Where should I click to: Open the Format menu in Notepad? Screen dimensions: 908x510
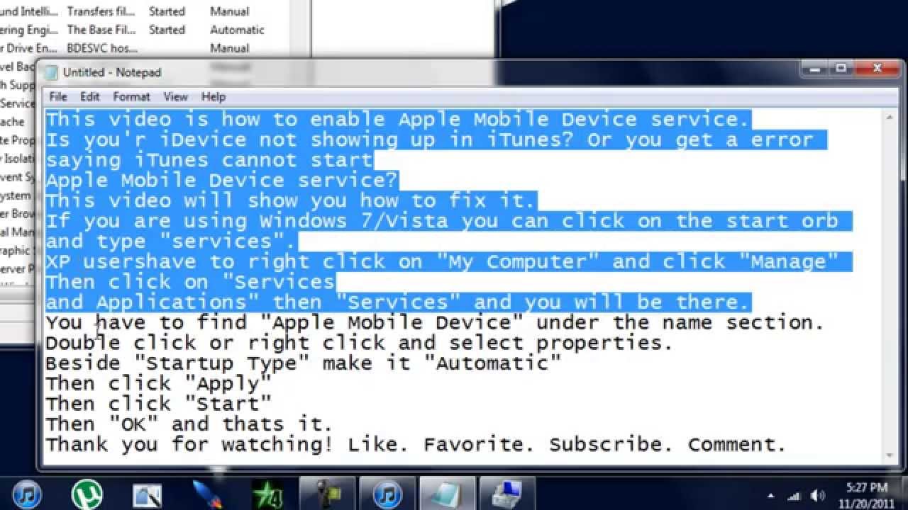click(x=132, y=96)
